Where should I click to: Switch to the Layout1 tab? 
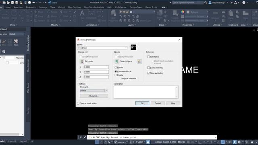point(12,141)
